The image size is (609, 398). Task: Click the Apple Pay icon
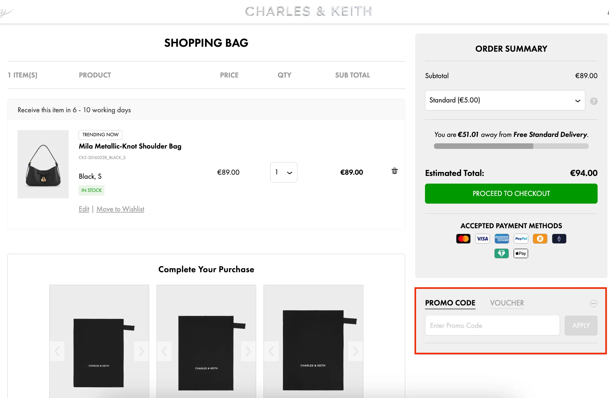[x=520, y=253]
